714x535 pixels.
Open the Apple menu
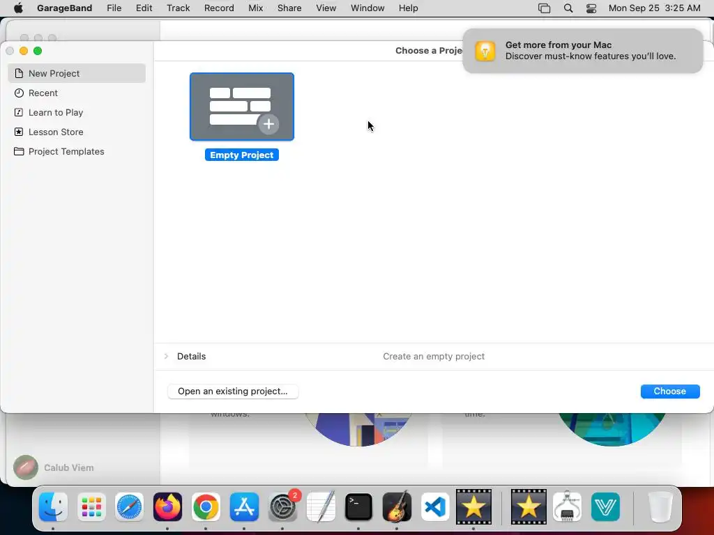pos(18,8)
